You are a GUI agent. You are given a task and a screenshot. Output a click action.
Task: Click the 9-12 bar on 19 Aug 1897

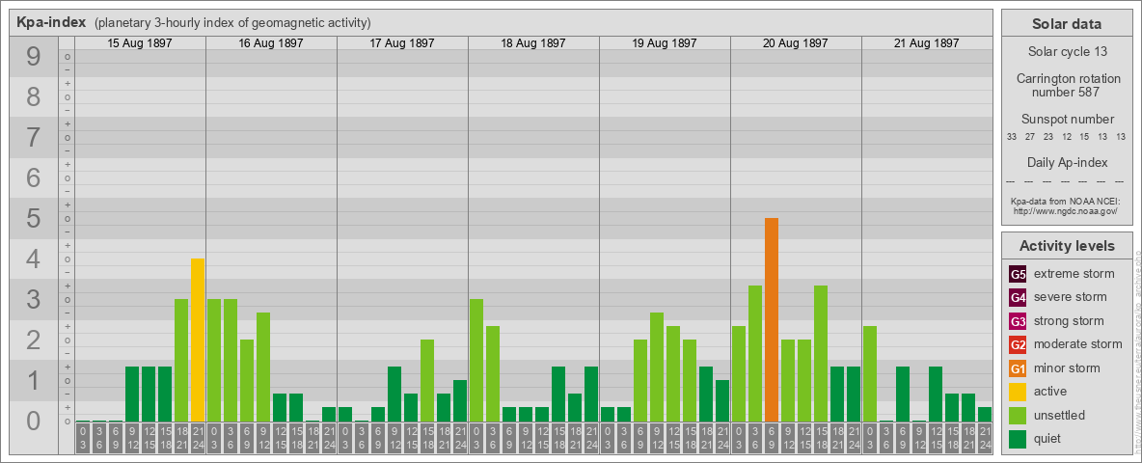(x=656, y=367)
